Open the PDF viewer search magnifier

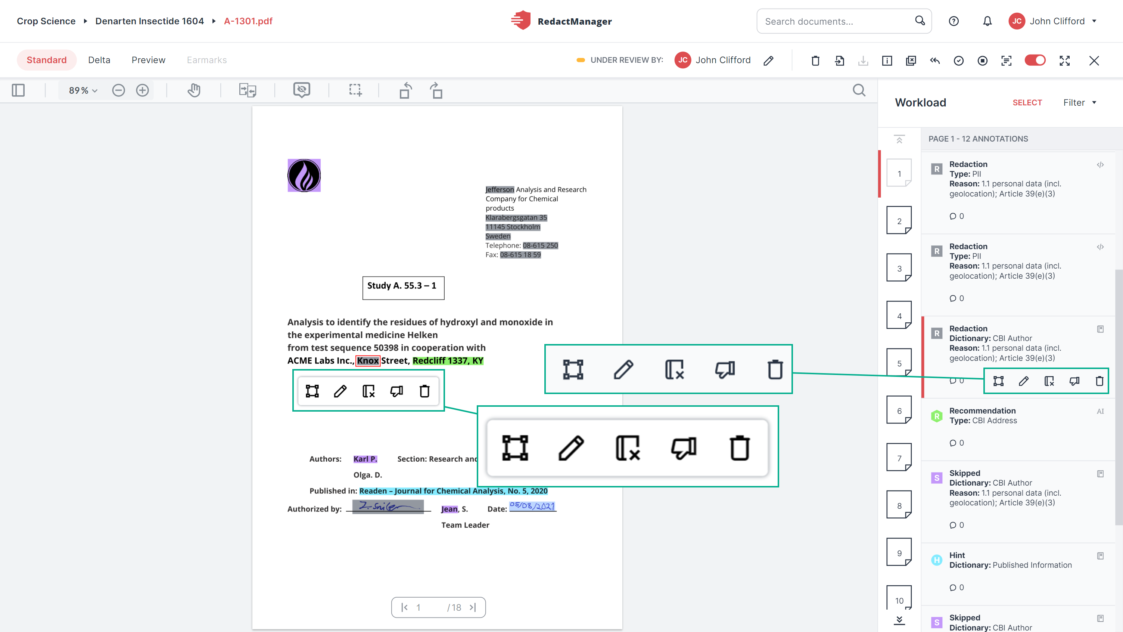click(x=859, y=90)
